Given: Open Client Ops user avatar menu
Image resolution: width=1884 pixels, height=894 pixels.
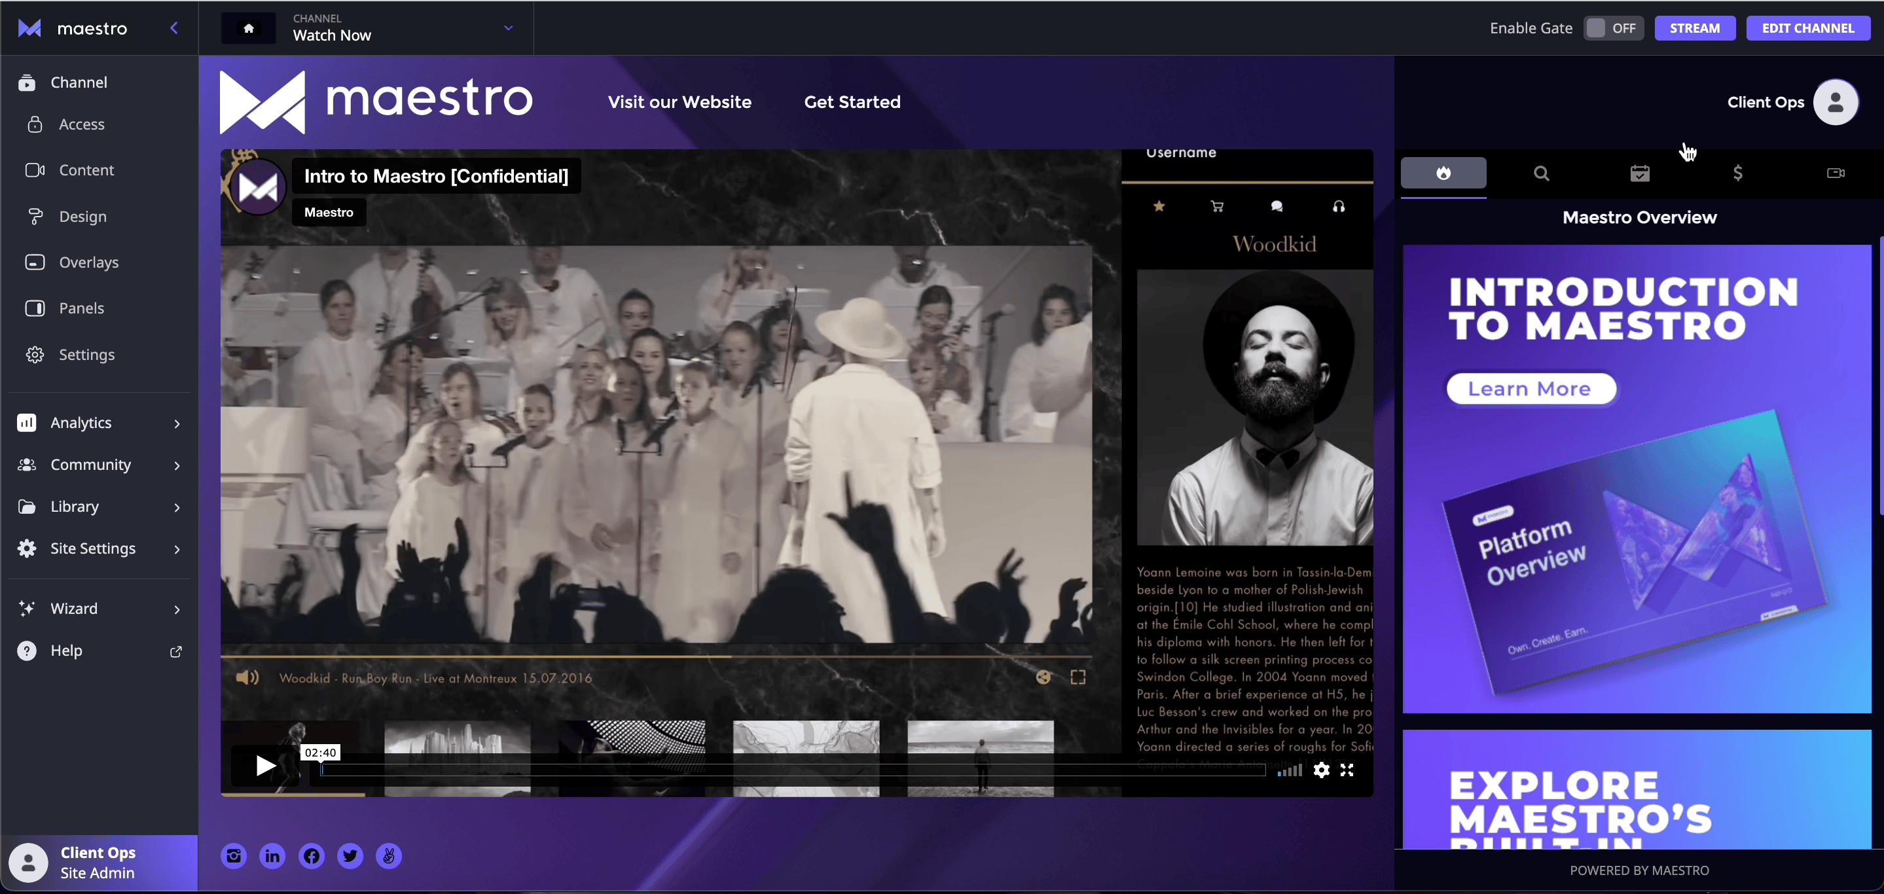Looking at the screenshot, I should (x=1836, y=102).
